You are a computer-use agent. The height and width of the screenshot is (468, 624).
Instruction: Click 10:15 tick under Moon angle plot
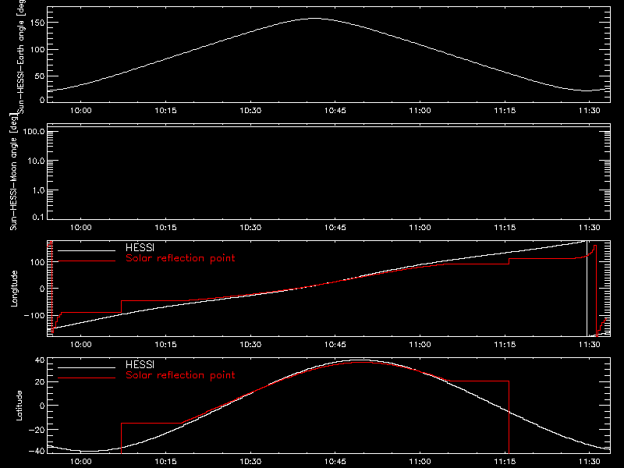click(165, 227)
